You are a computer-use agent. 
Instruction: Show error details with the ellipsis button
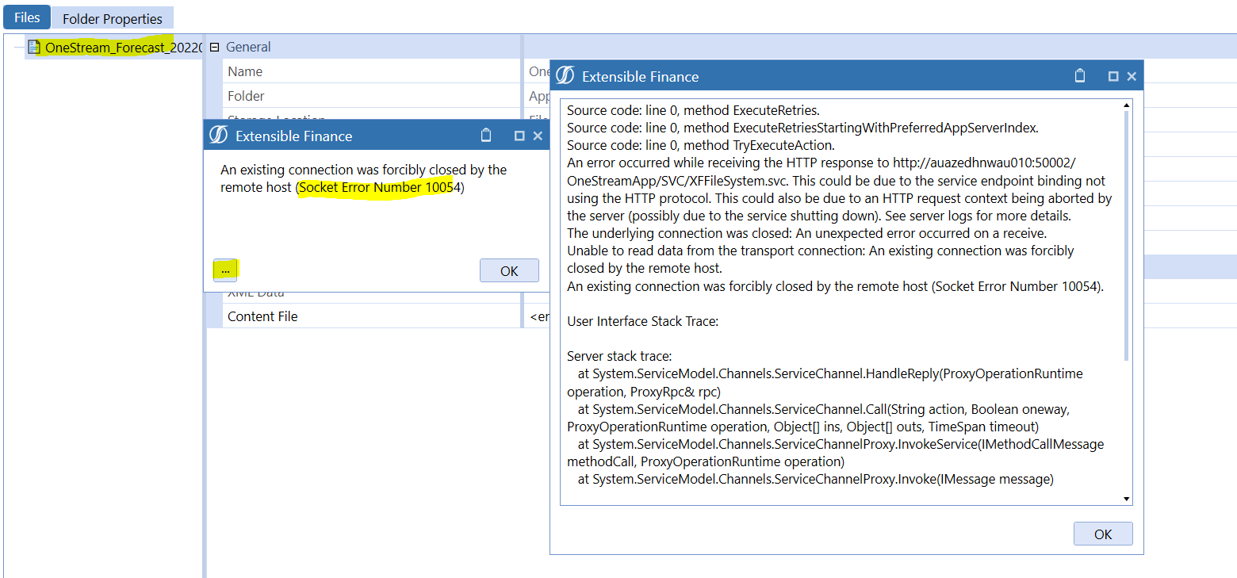225,270
